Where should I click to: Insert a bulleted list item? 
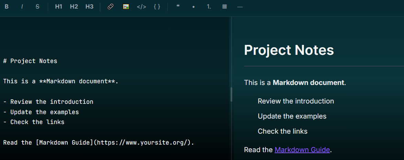[x=194, y=7]
